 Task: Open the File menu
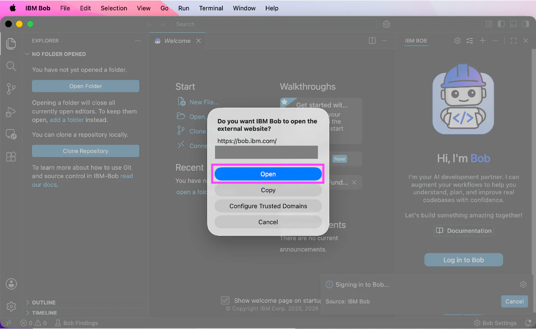pos(65,8)
